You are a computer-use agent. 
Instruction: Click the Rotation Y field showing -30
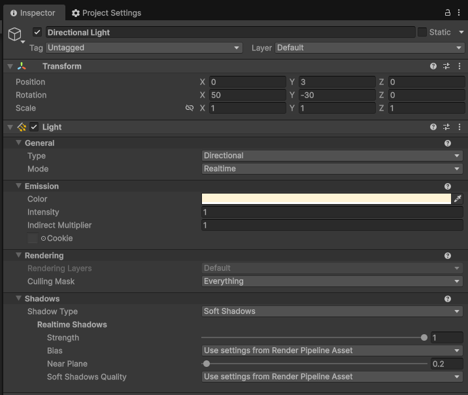[x=337, y=95]
